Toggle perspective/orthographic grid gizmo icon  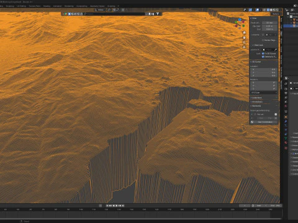[x=244, y=47]
